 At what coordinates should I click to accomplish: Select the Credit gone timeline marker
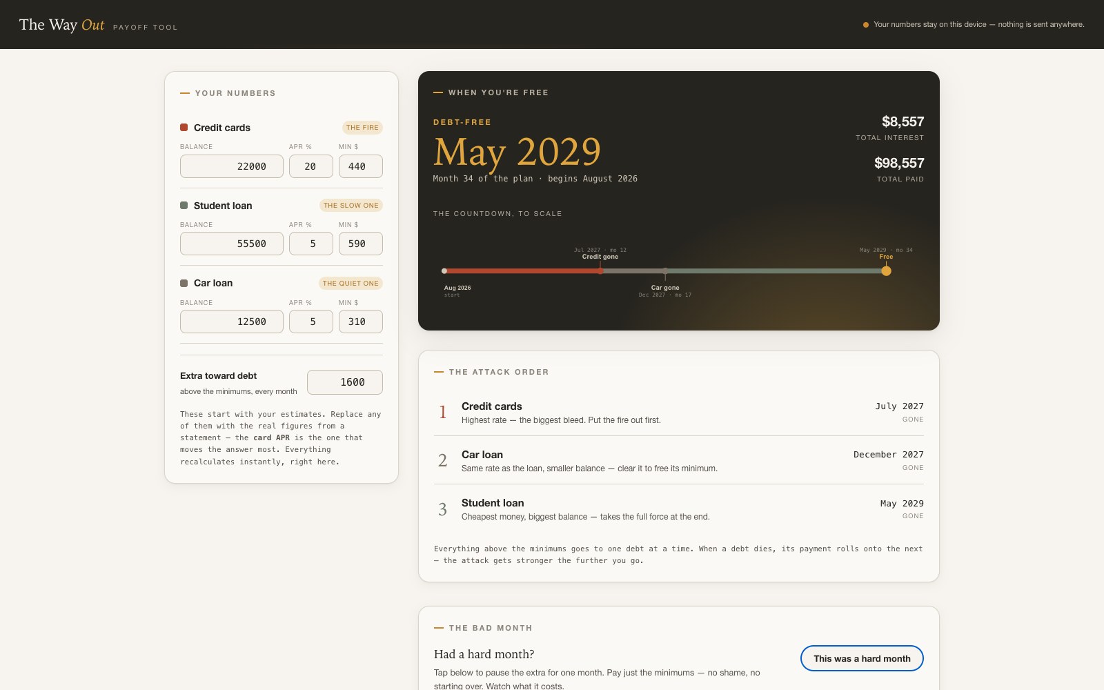coord(600,271)
